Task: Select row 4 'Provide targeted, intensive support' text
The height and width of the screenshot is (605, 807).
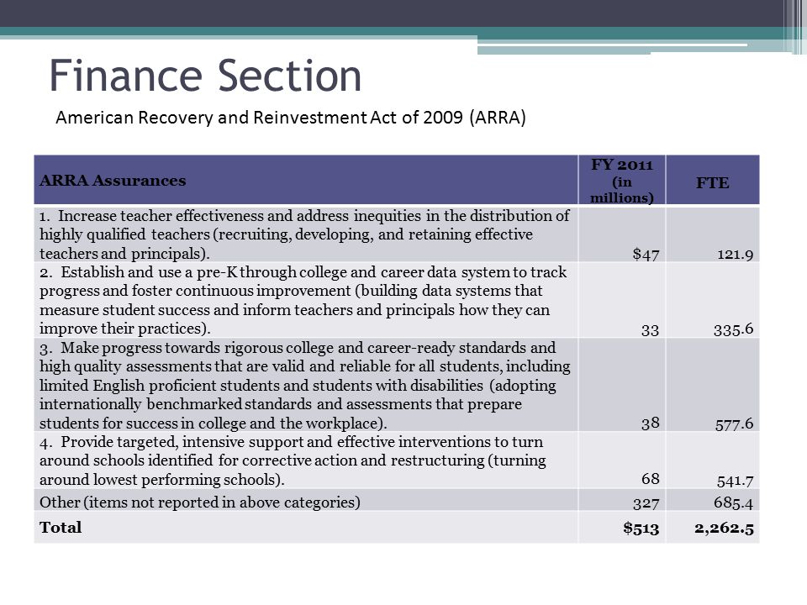Action: tap(293, 460)
